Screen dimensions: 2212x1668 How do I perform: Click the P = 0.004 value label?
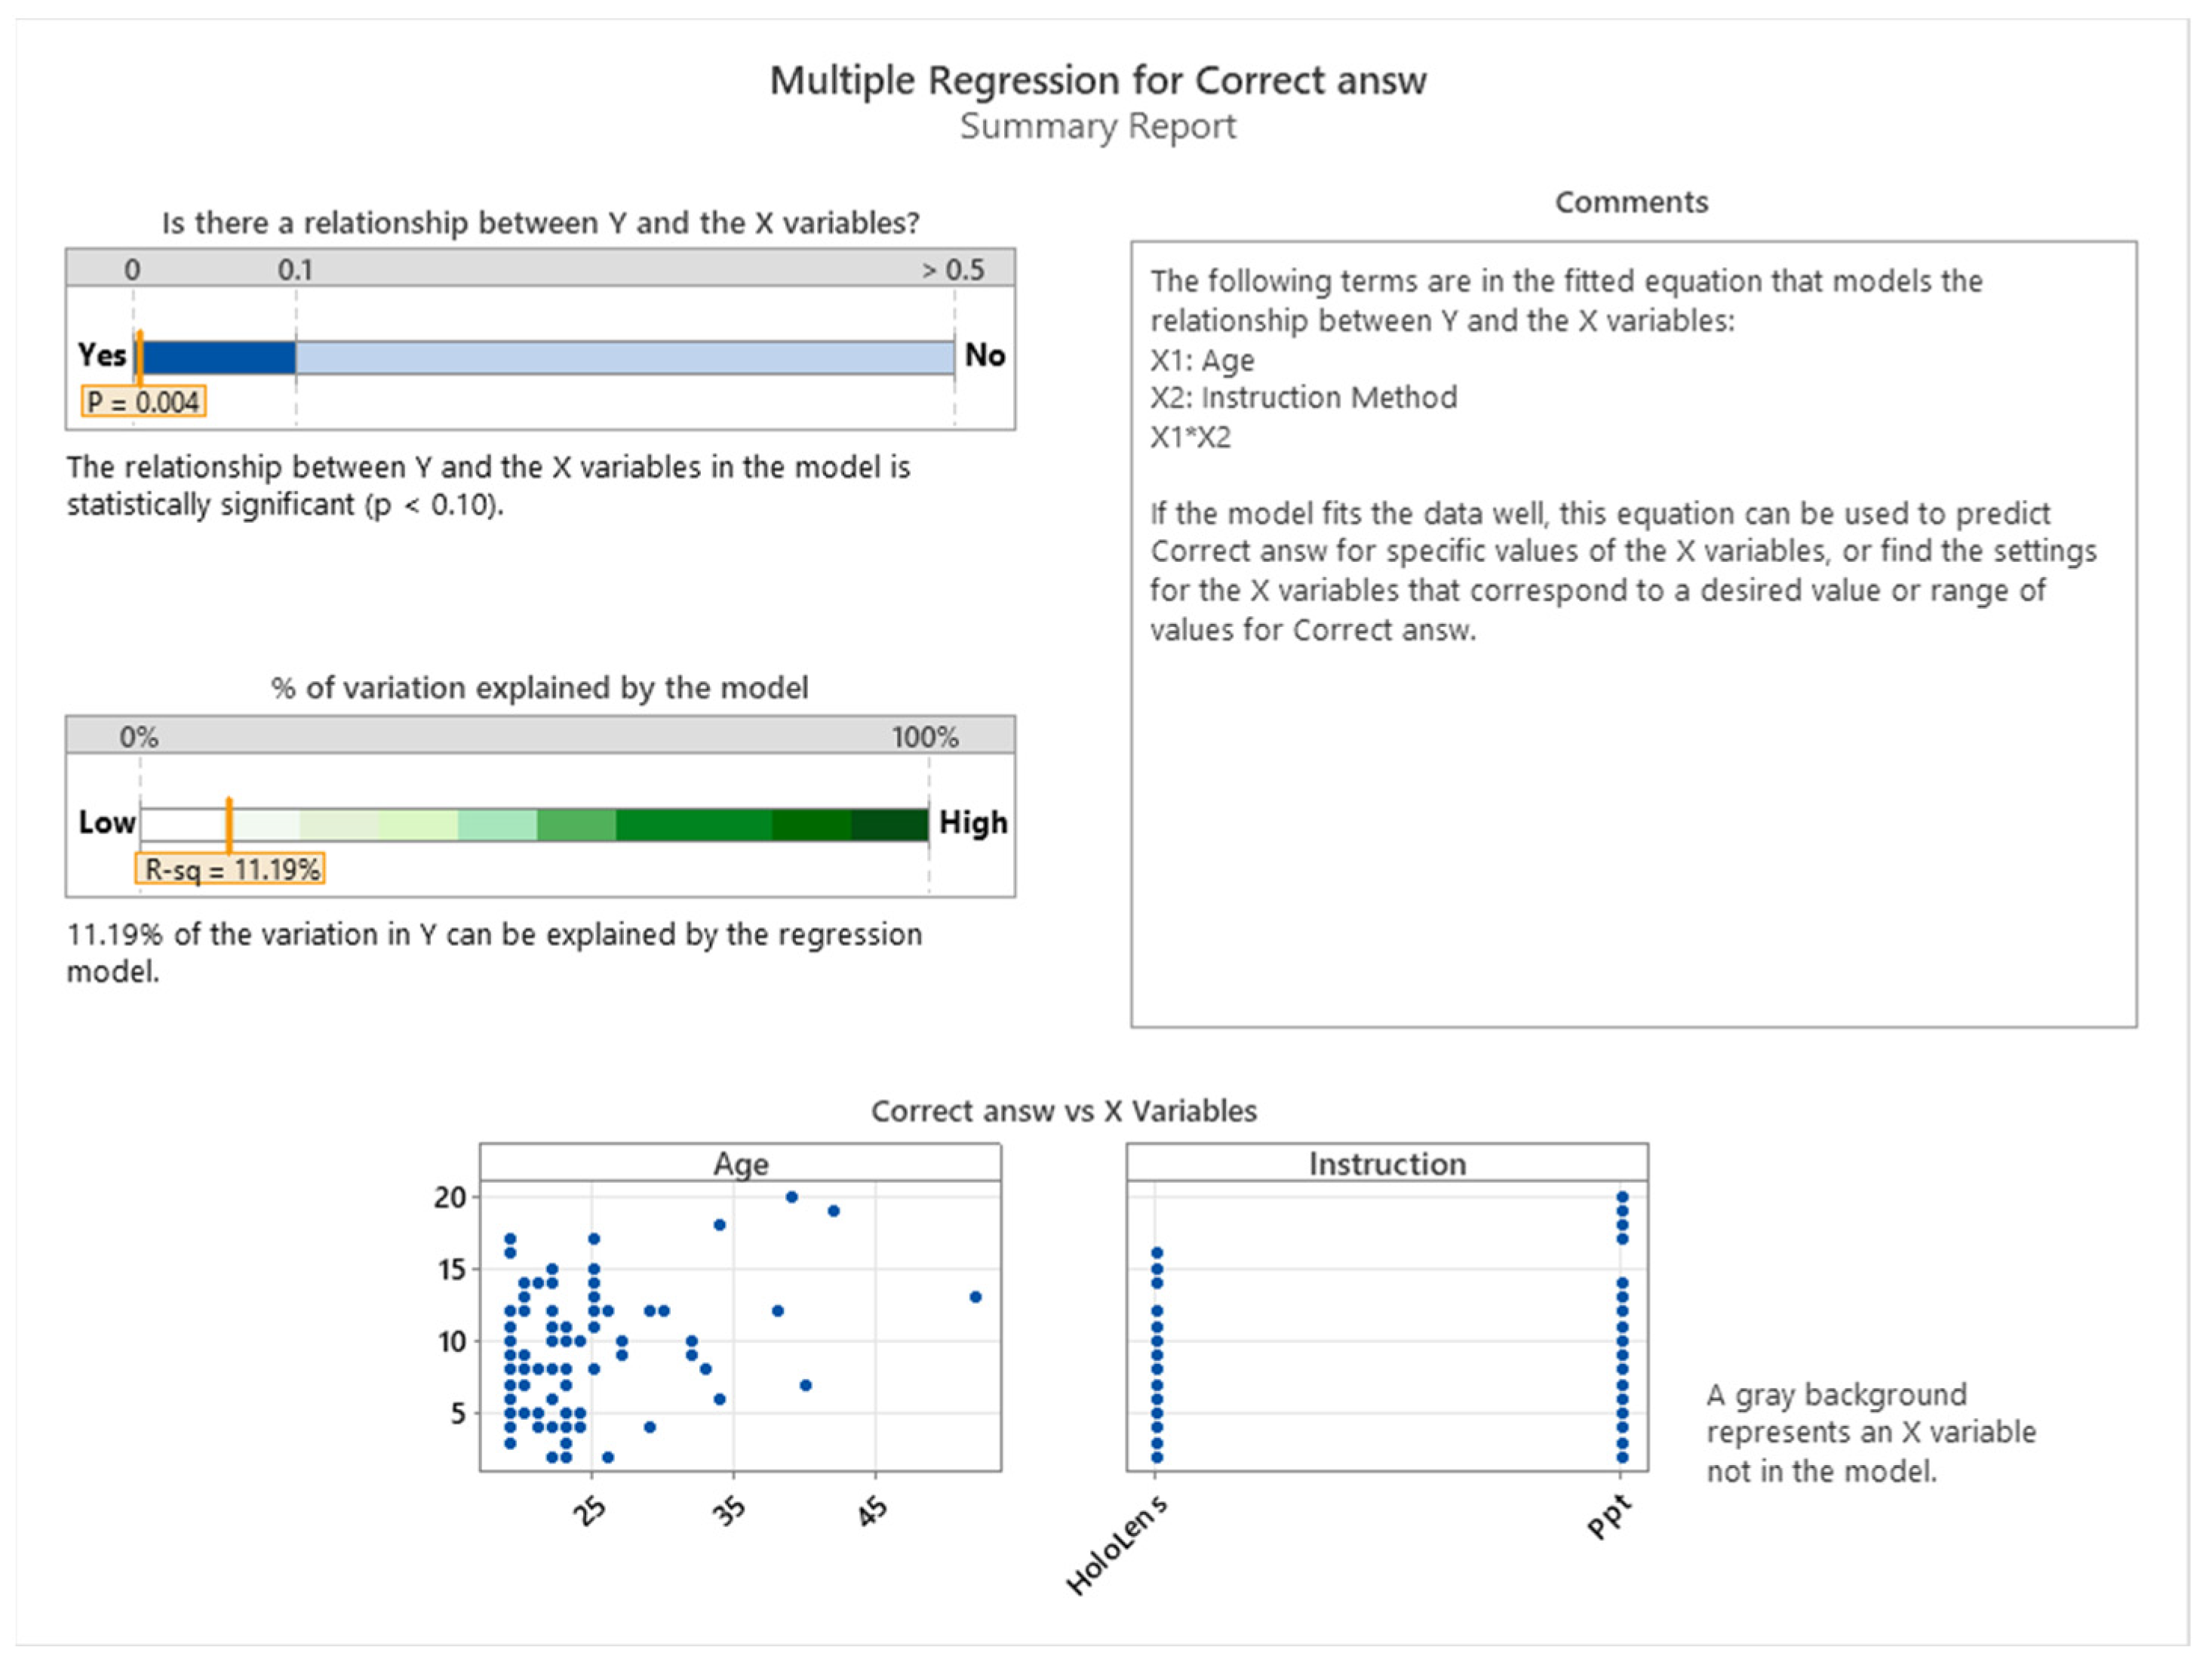143,402
